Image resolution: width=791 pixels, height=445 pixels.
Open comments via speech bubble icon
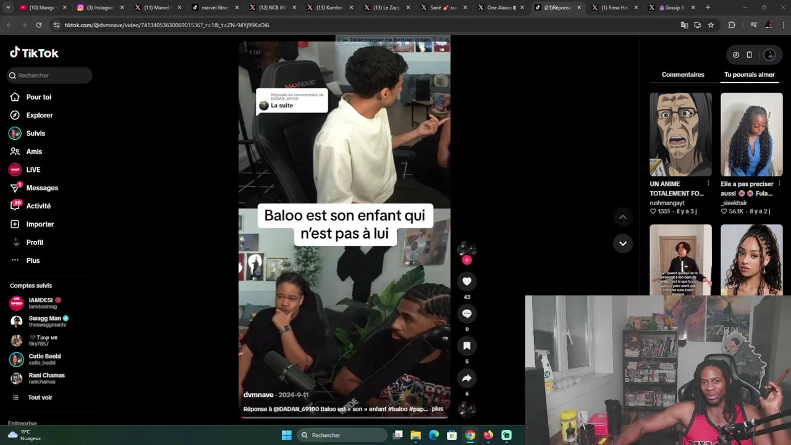pyautogui.click(x=467, y=313)
